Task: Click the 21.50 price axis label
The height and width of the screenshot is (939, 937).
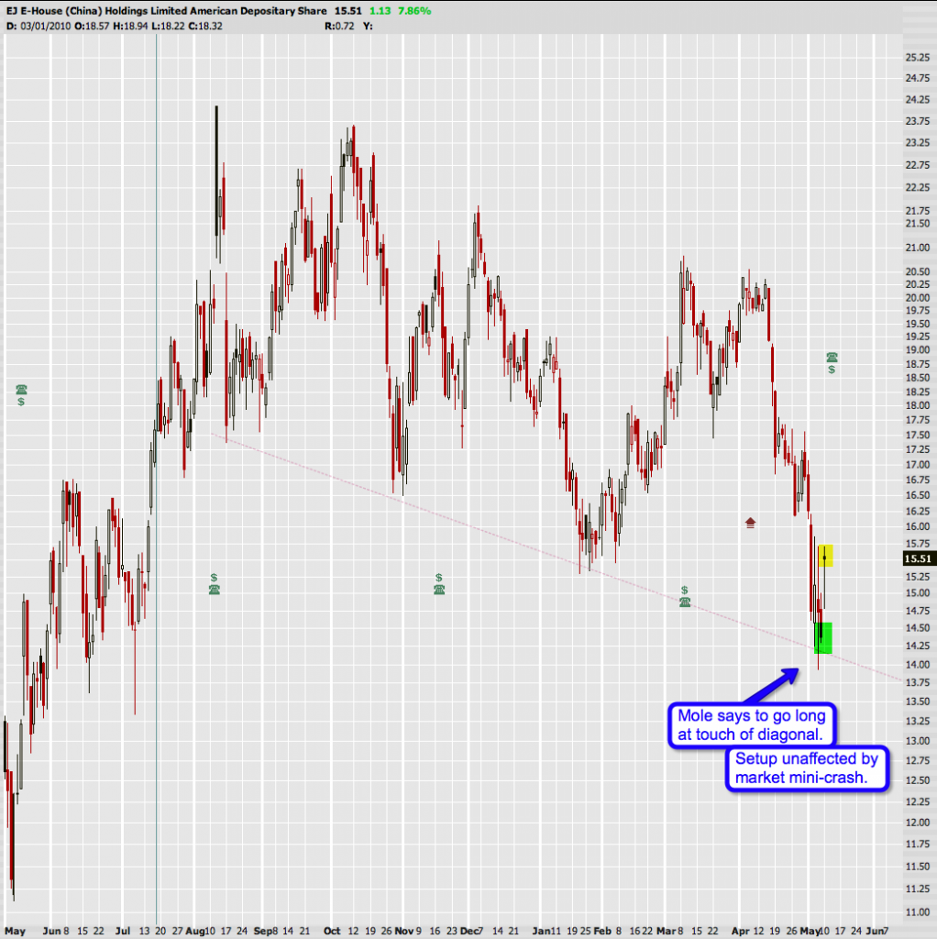Action: tap(918, 224)
